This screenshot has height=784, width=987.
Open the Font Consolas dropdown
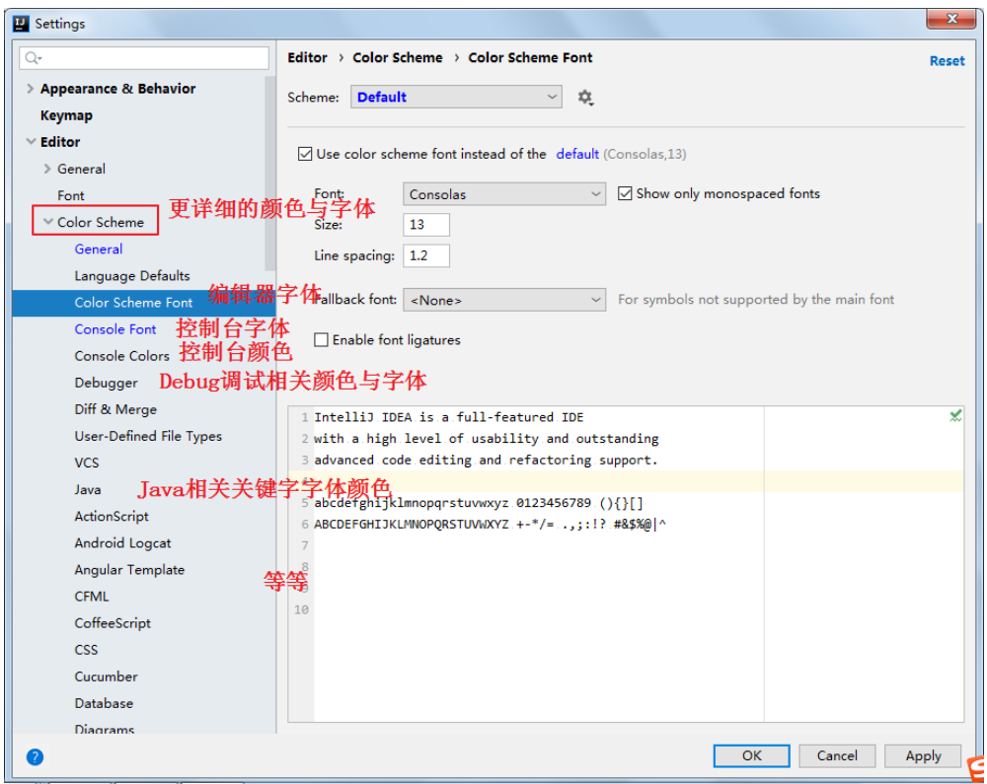(504, 194)
